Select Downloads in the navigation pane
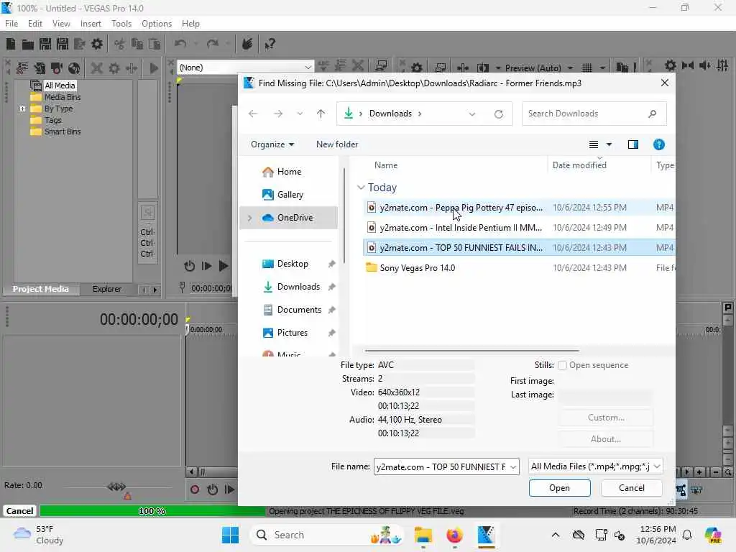Screen dimensions: 736x552 (x=298, y=287)
